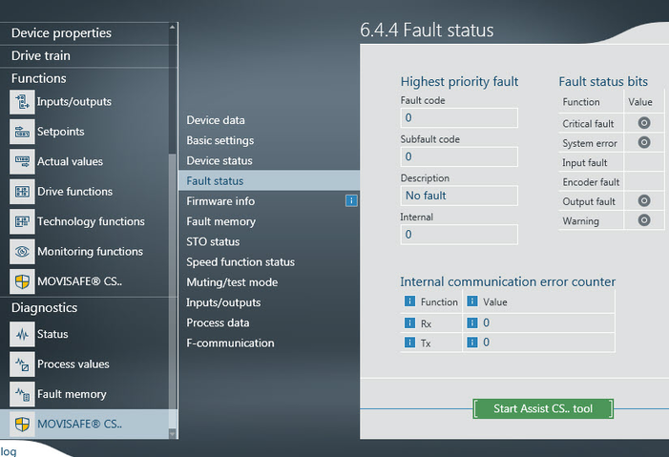Expand the Drive train section
Viewport: 669px width, 457px height.
[41, 55]
